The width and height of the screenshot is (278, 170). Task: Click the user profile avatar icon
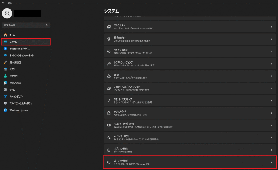click(x=7, y=13)
